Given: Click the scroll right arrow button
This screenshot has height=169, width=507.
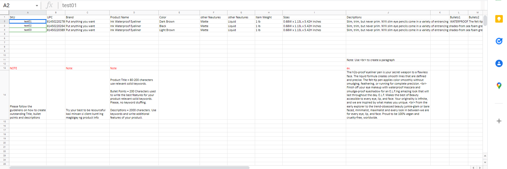Looking at the screenshot, I should 480,167.
